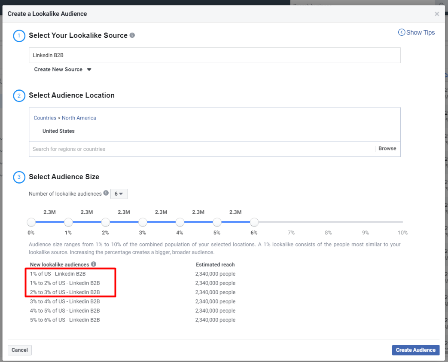
Task: Click the Show Tips arrow icon
Action: tap(402, 32)
